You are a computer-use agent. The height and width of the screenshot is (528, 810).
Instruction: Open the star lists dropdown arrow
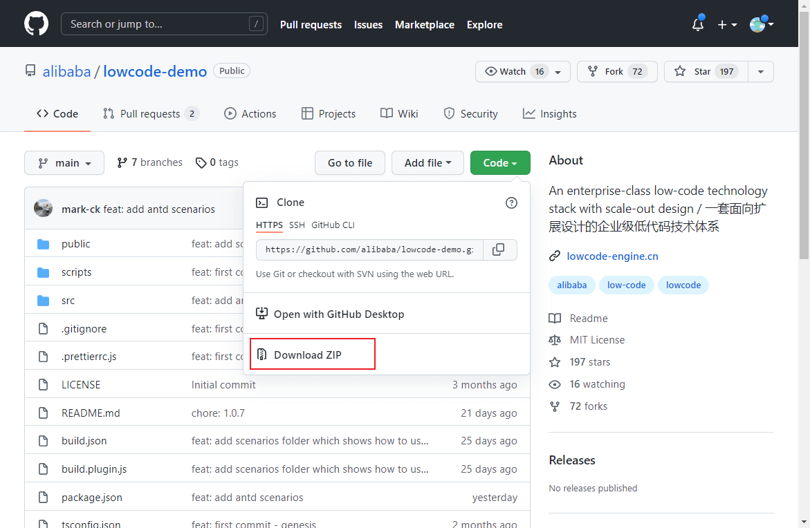coord(760,71)
